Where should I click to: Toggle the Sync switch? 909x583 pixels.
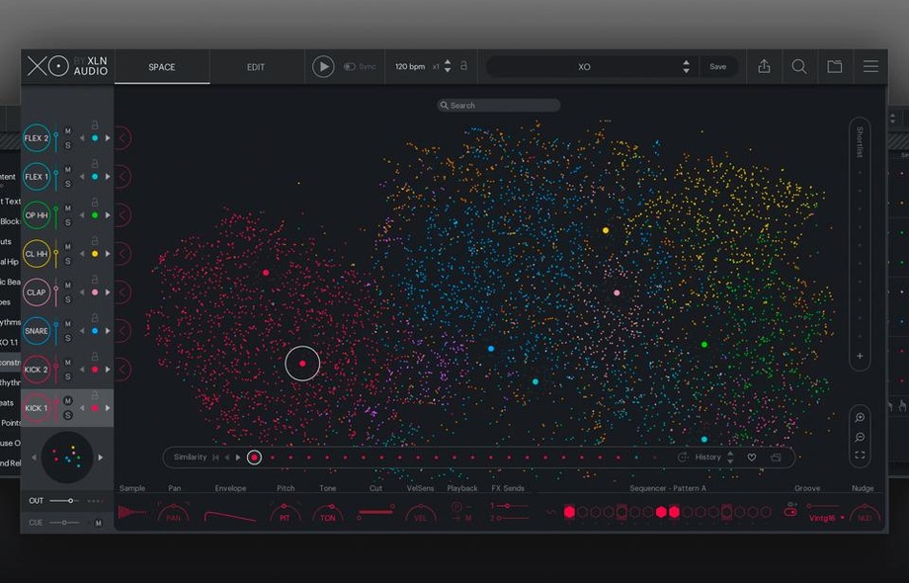tap(350, 67)
